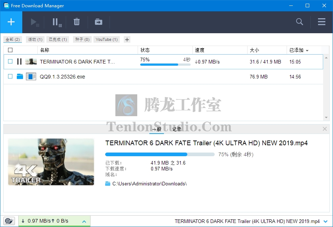Sort by the 大小 column header
This screenshot has height=227, width=333.
267,50
